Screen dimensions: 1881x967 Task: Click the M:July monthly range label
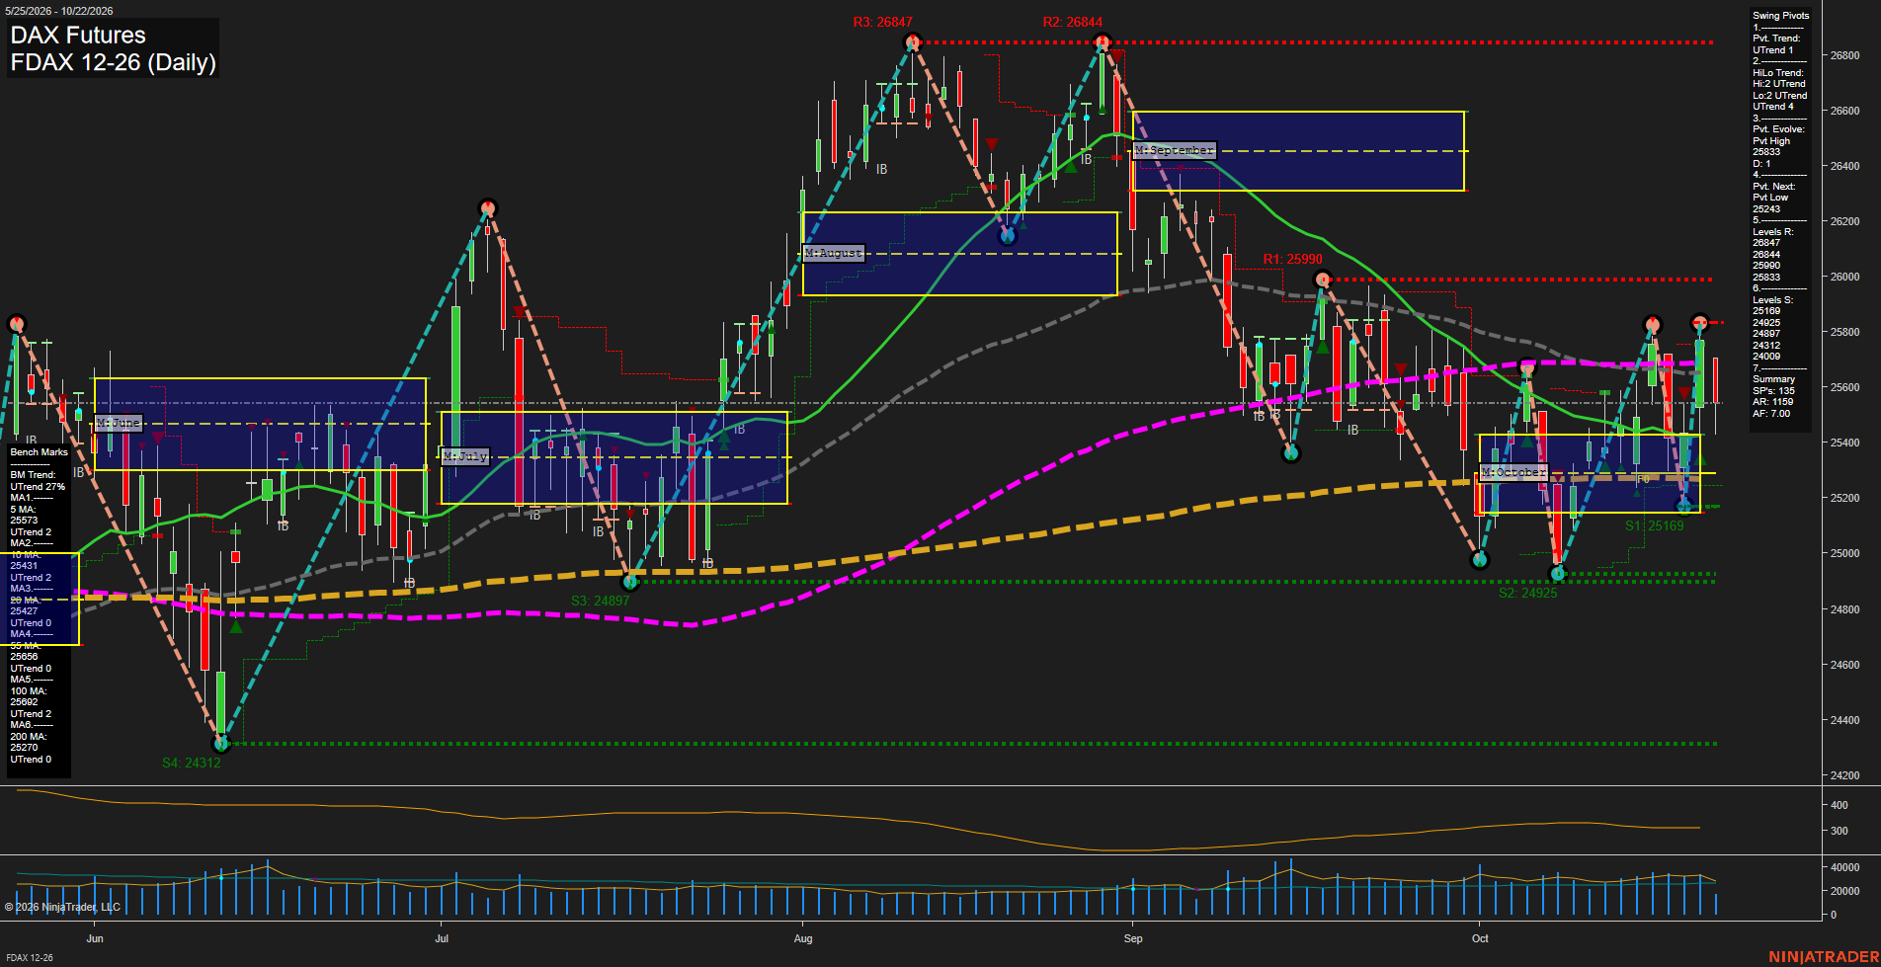465,456
